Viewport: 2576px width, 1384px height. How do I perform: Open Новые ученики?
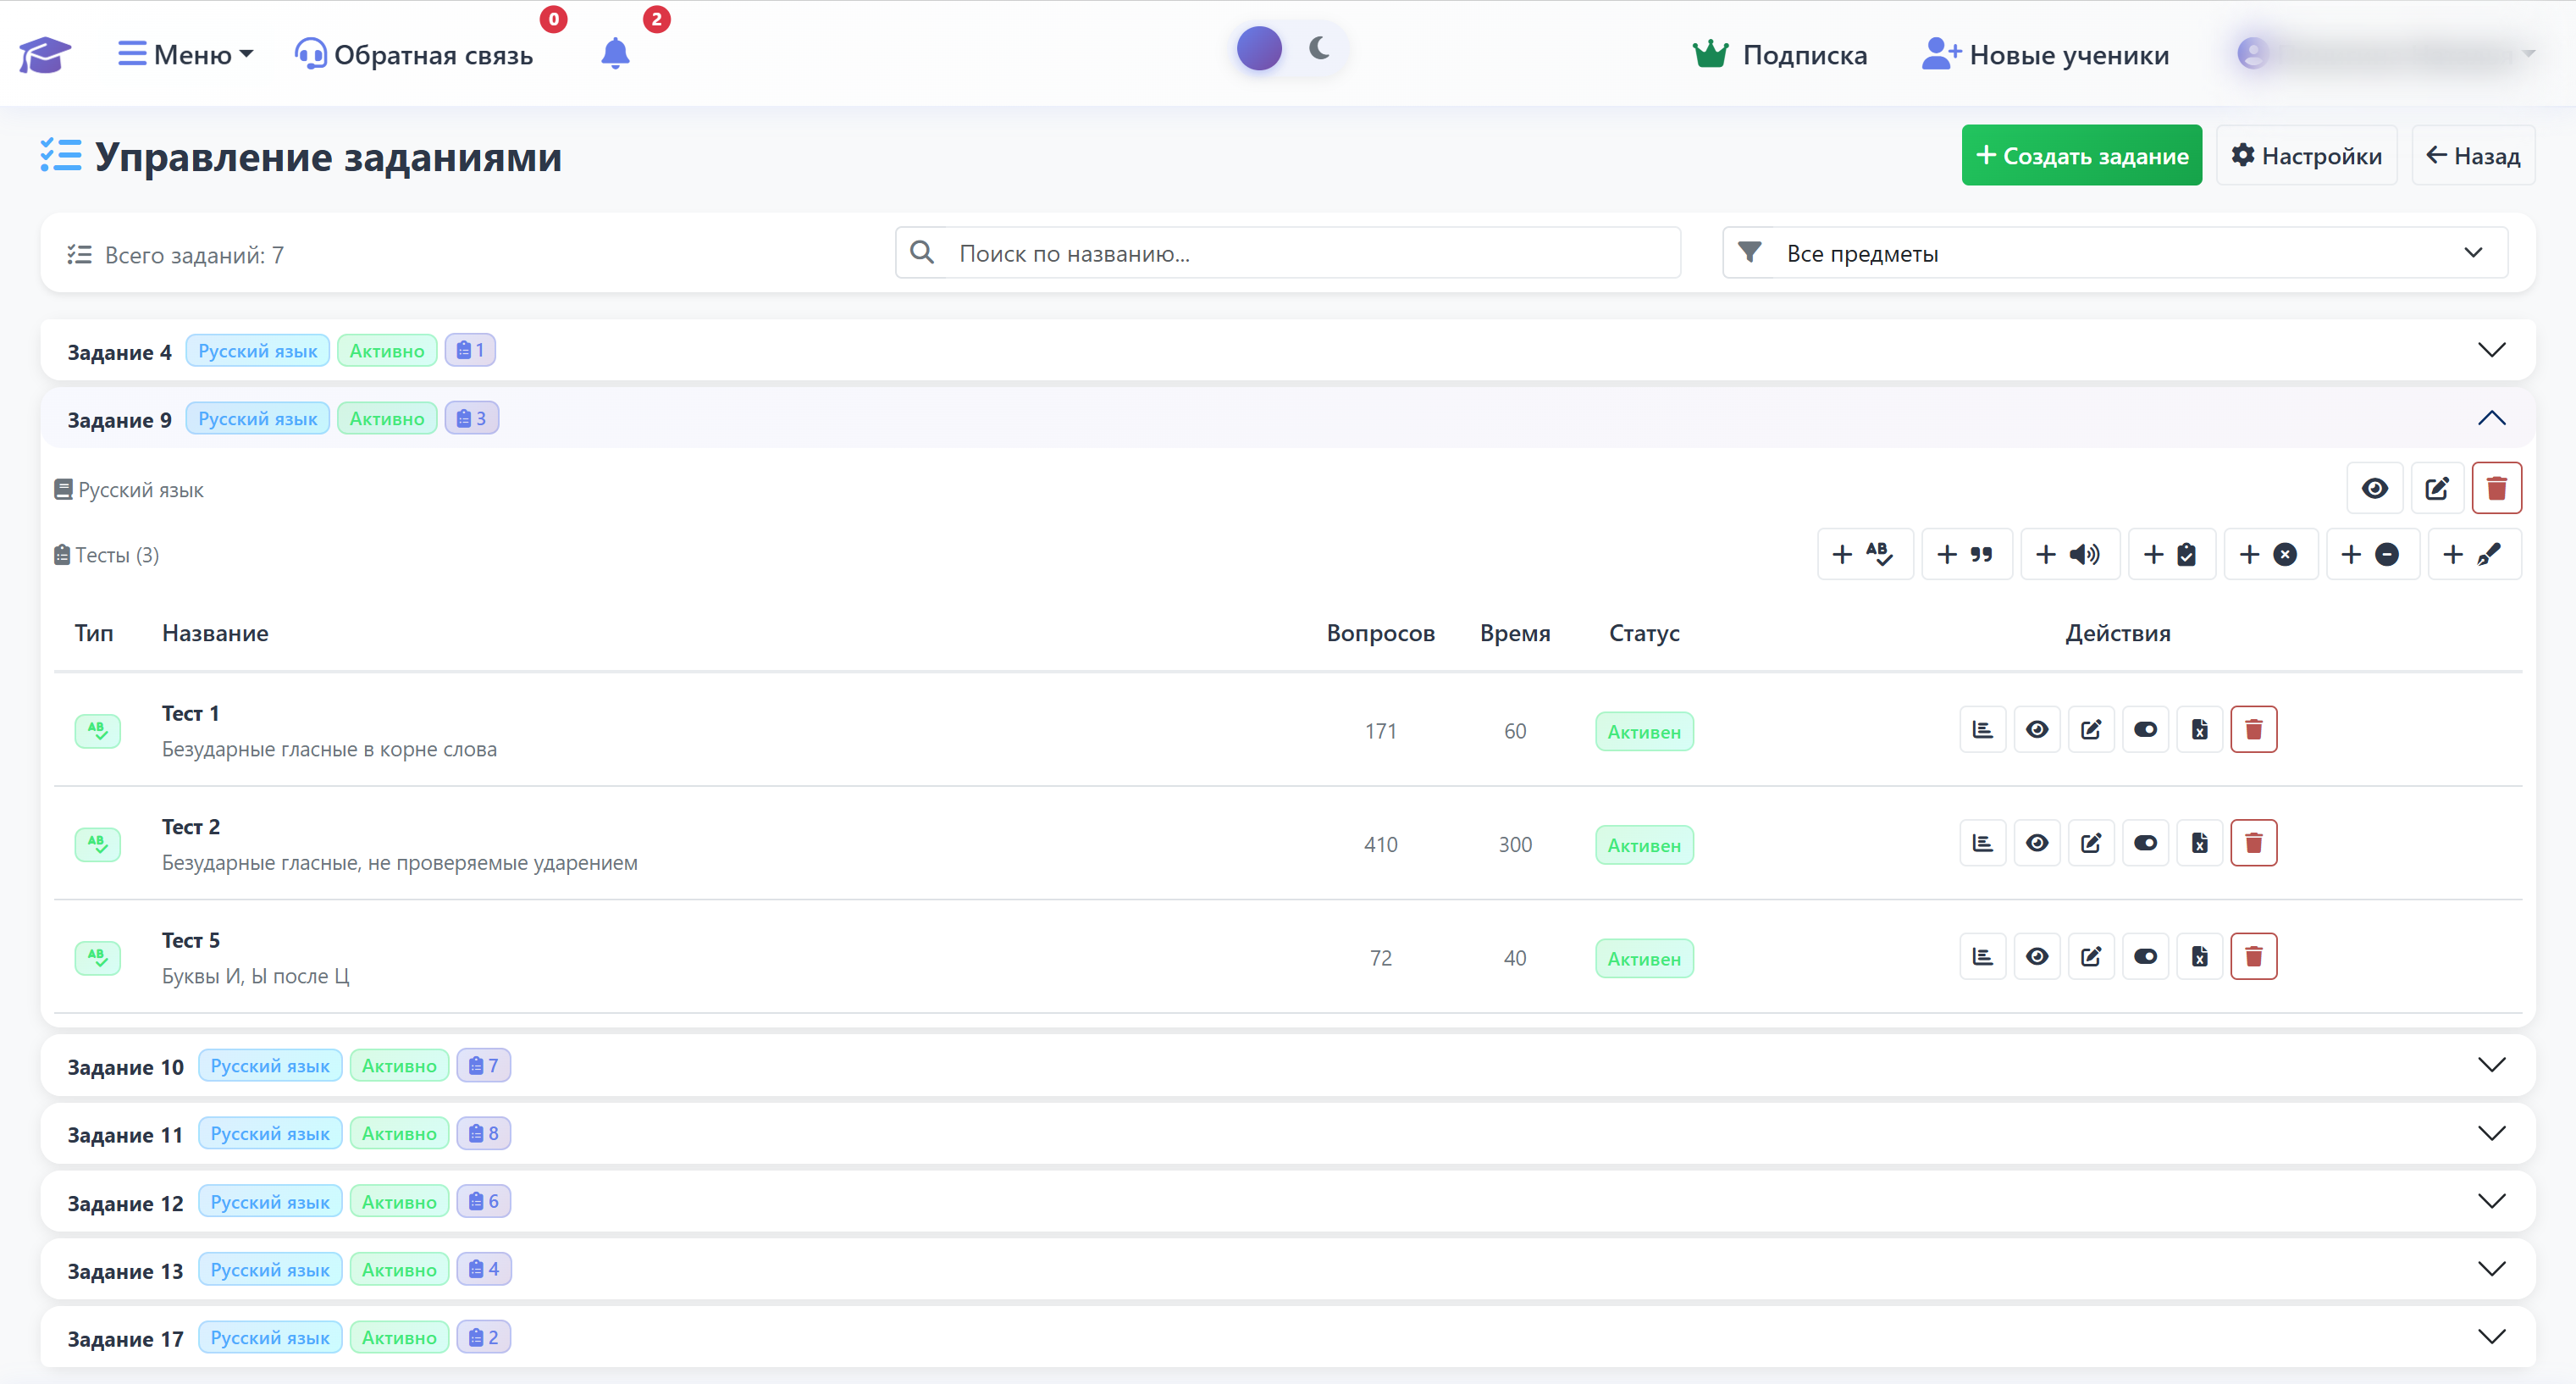(x=2046, y=54)
